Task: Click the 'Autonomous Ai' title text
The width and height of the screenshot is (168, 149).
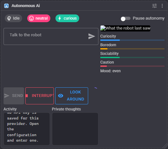Action: tap(26, 6)
